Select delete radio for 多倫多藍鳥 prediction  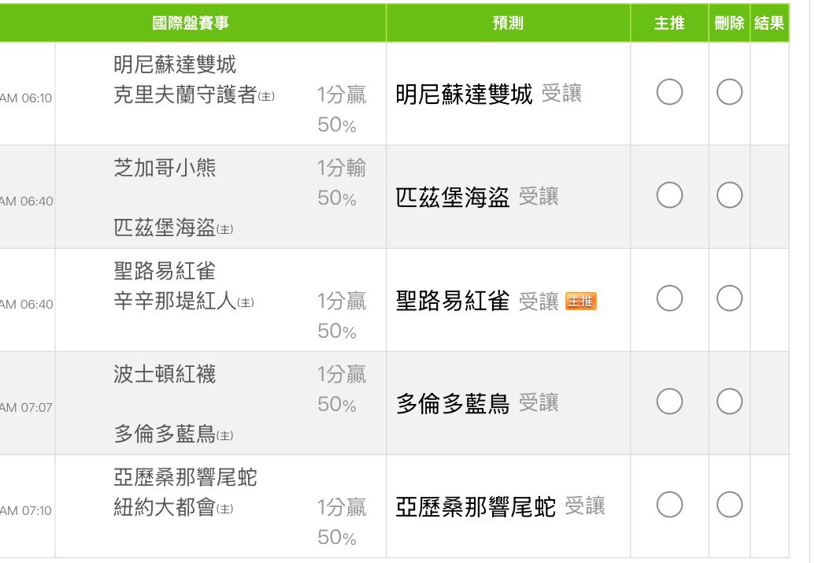(729, 402)
